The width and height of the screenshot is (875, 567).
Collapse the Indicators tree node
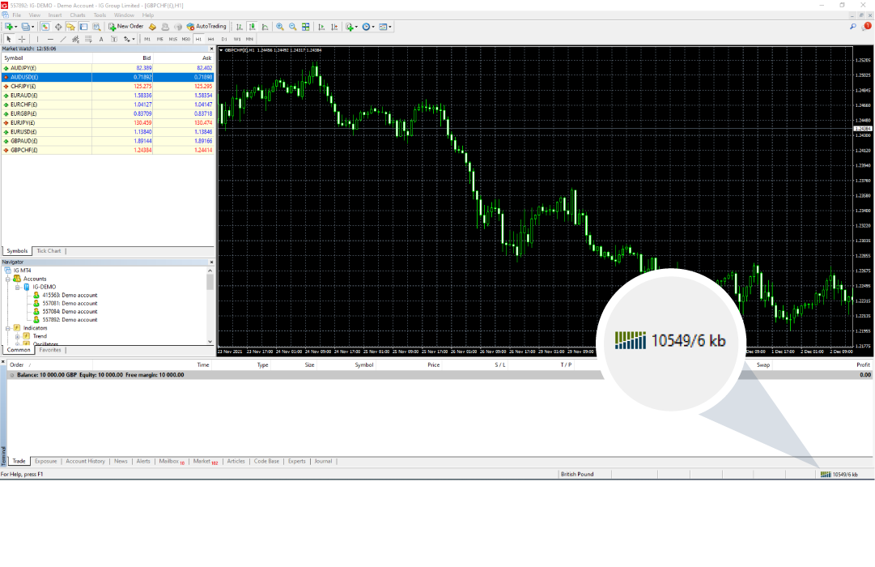point(8,329)
